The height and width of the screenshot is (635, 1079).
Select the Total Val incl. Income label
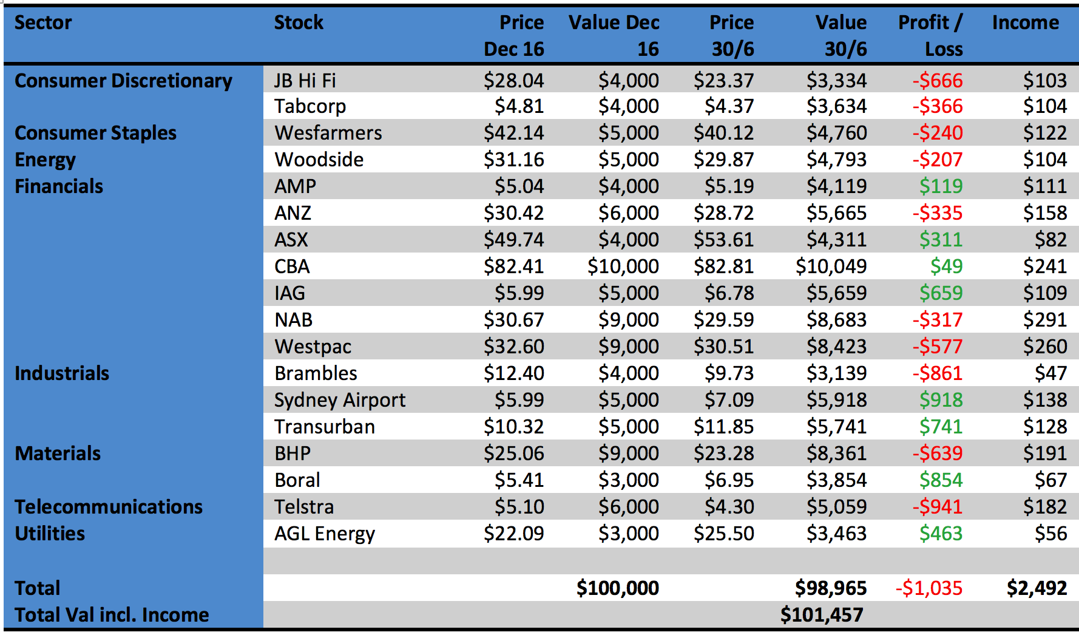click(112, 614)
